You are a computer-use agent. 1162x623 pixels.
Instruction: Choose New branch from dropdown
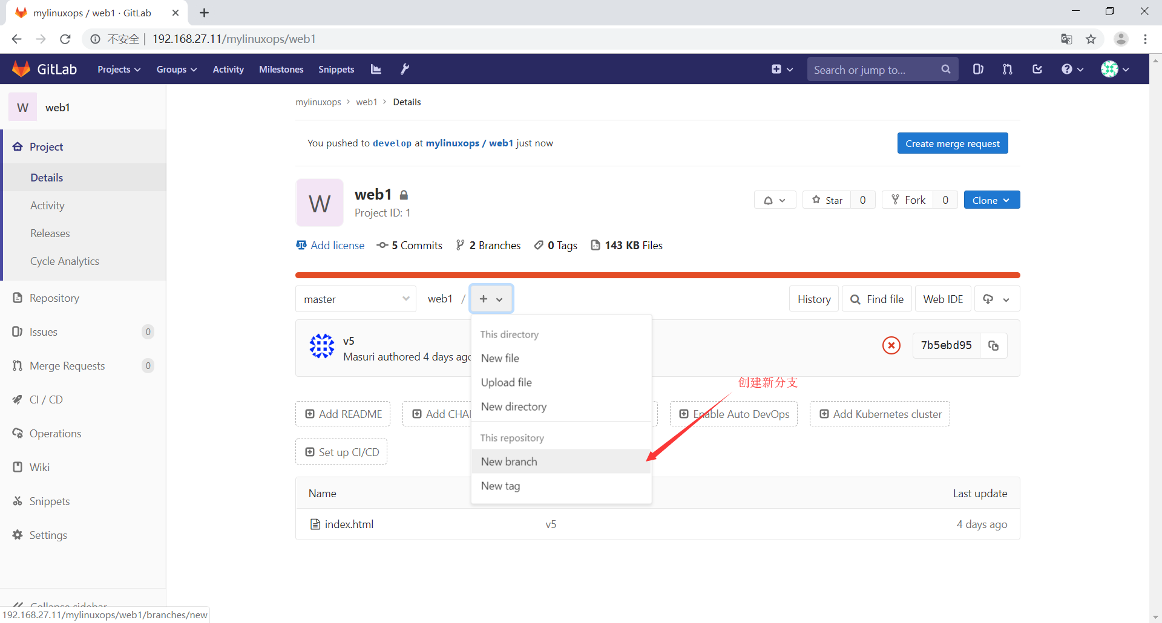(561, 462)
